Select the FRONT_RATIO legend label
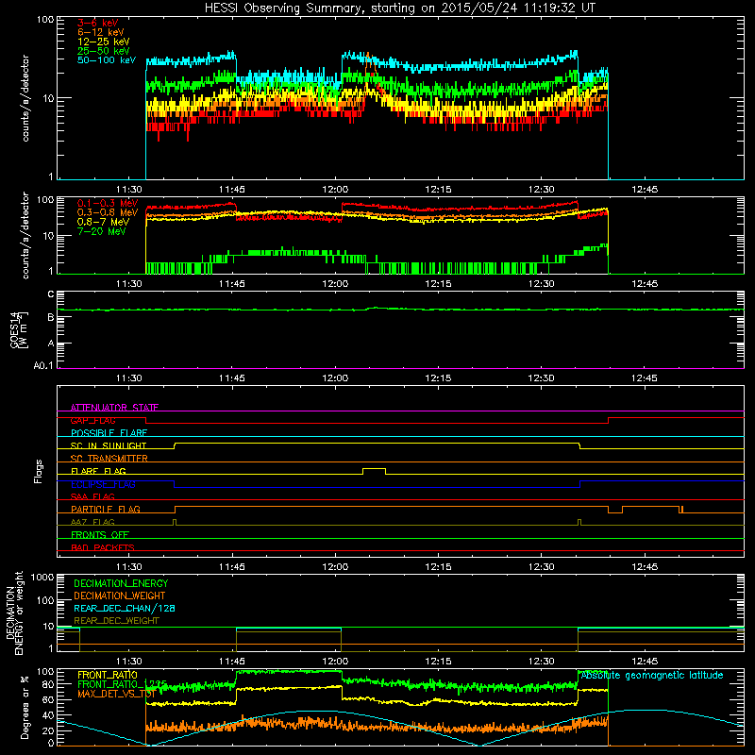 pyautogui.click(x=108, y=675)
